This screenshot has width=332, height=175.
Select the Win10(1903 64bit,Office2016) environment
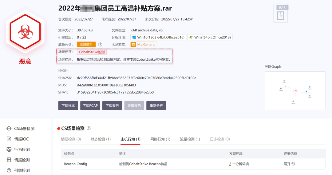[x=158, y=37]
